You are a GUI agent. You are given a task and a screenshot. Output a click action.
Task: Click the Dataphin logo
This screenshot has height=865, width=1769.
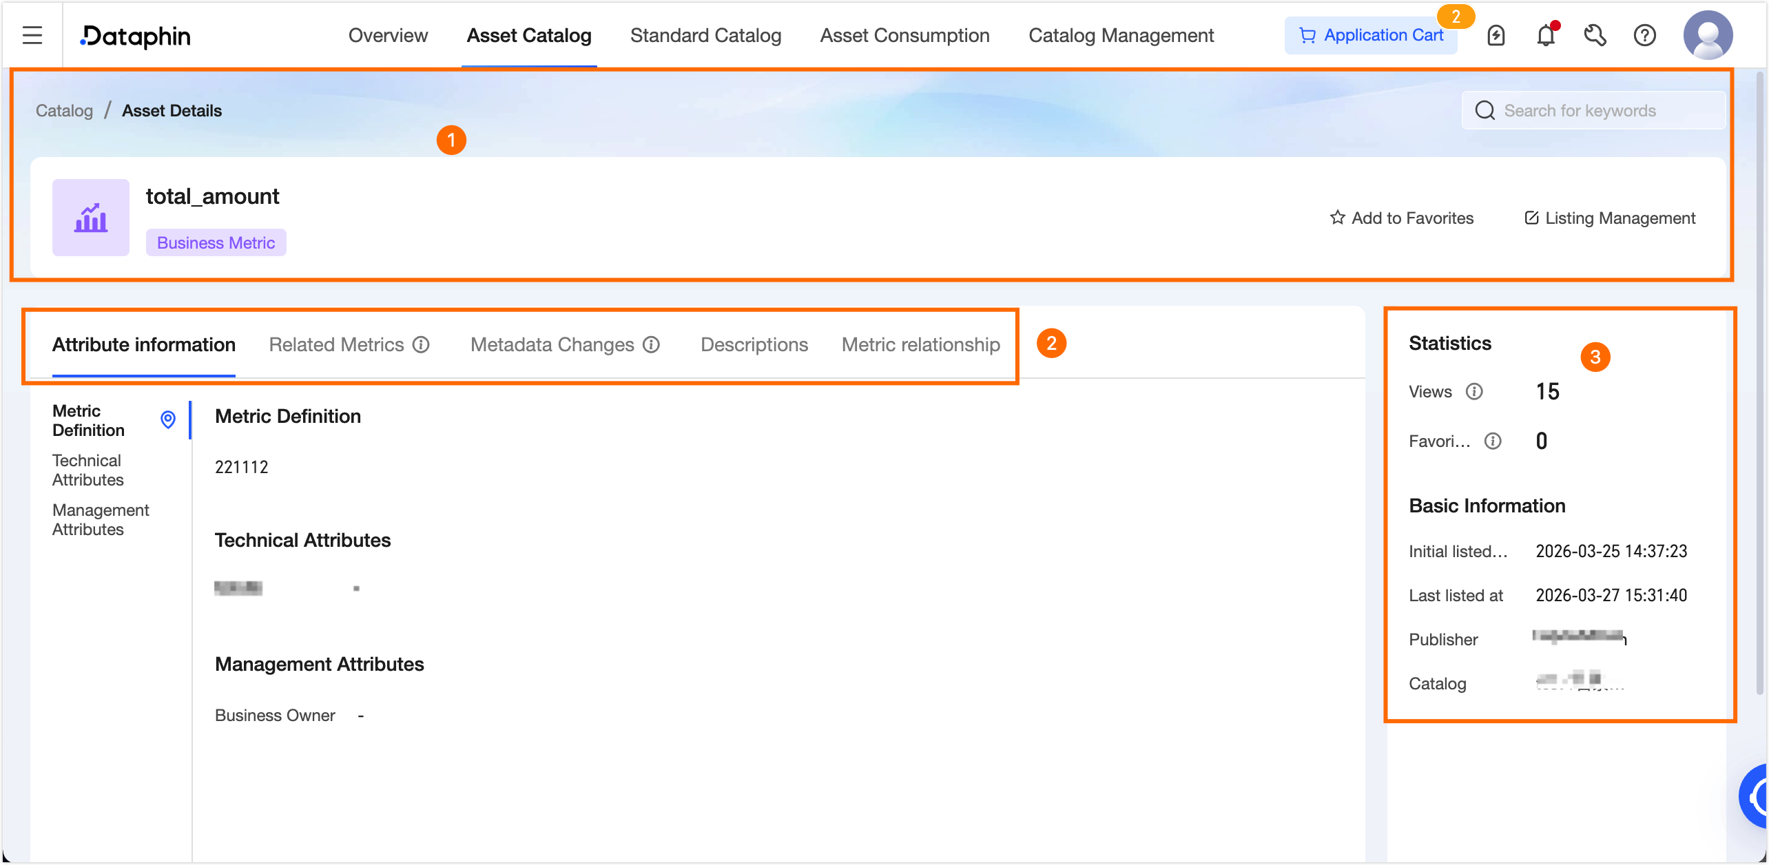tap(135, 36)
